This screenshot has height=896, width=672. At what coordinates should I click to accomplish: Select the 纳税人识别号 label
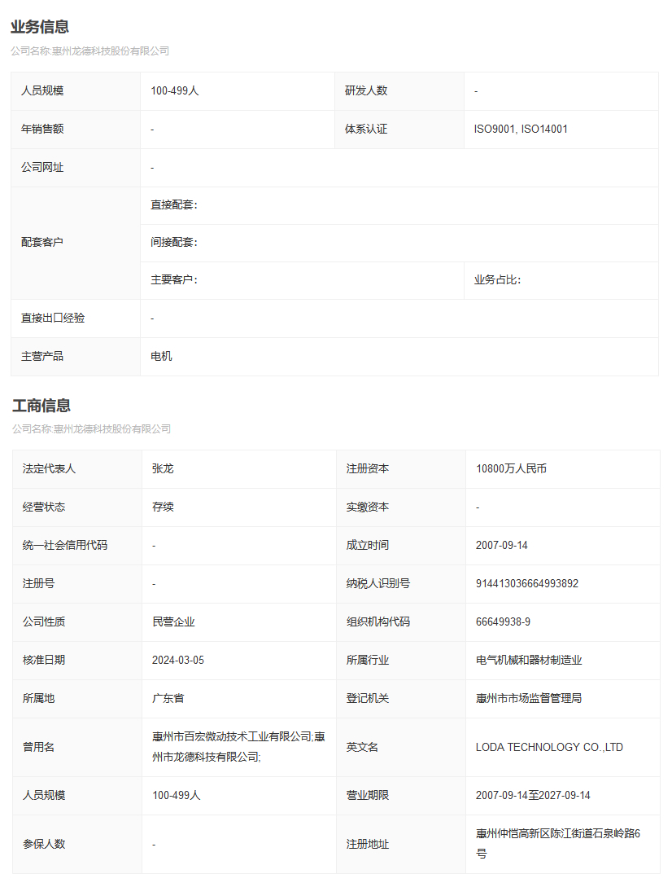[378, 584]
